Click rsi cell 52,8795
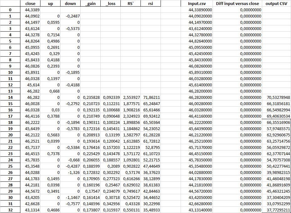The width and height of the screenshot is (291, 213). point(151,148)
